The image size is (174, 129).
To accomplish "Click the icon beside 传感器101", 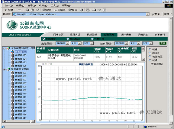I will coord(12,73).
